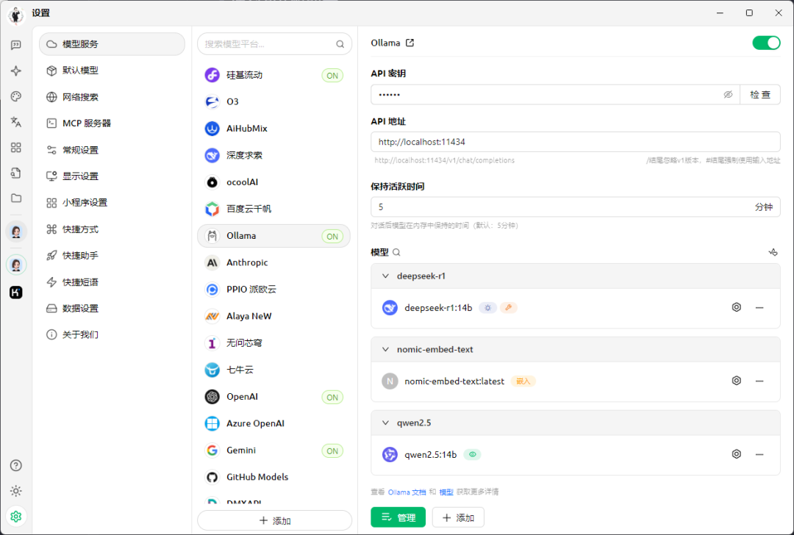Open settings for qwen2.5:14b model

(x=736, y=454)
